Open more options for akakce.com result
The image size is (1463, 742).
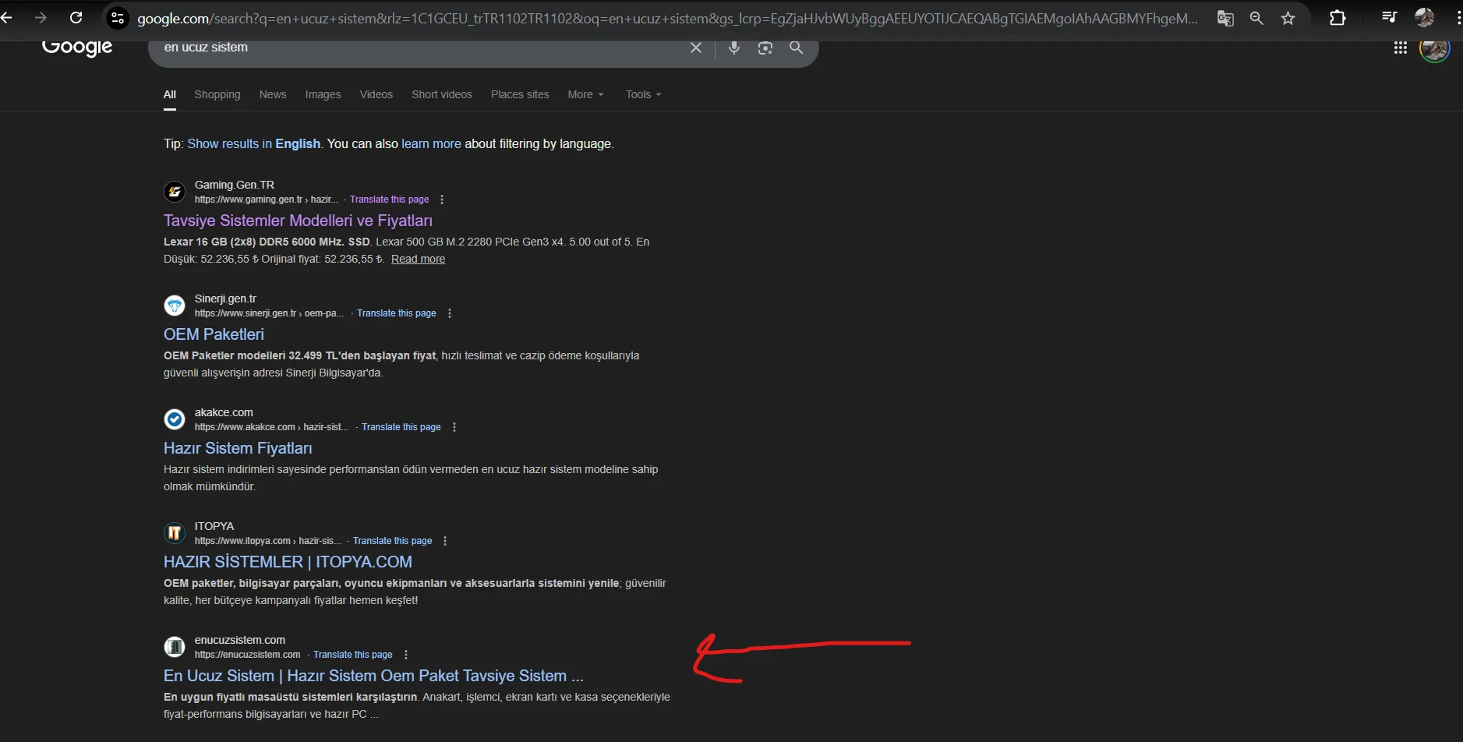(x=454, y=427)
